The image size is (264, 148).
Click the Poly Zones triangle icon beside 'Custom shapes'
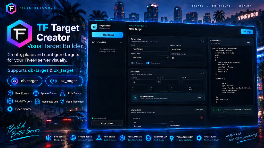pyautogui.click(x=99, y=138)
